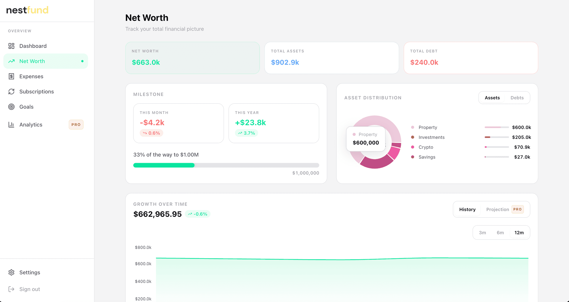The height and width of the screenshot is (302, 569).
Task: Select the History view
Action: point(467,209)
